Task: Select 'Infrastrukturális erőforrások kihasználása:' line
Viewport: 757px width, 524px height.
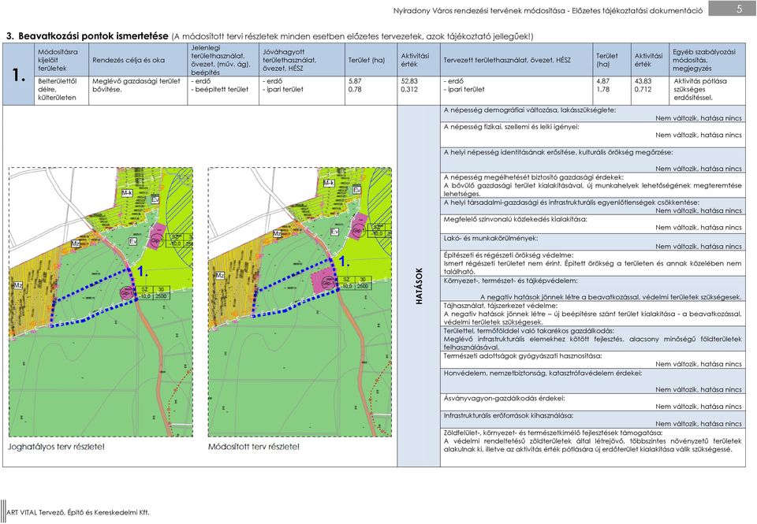Action: tap(509, 415)
